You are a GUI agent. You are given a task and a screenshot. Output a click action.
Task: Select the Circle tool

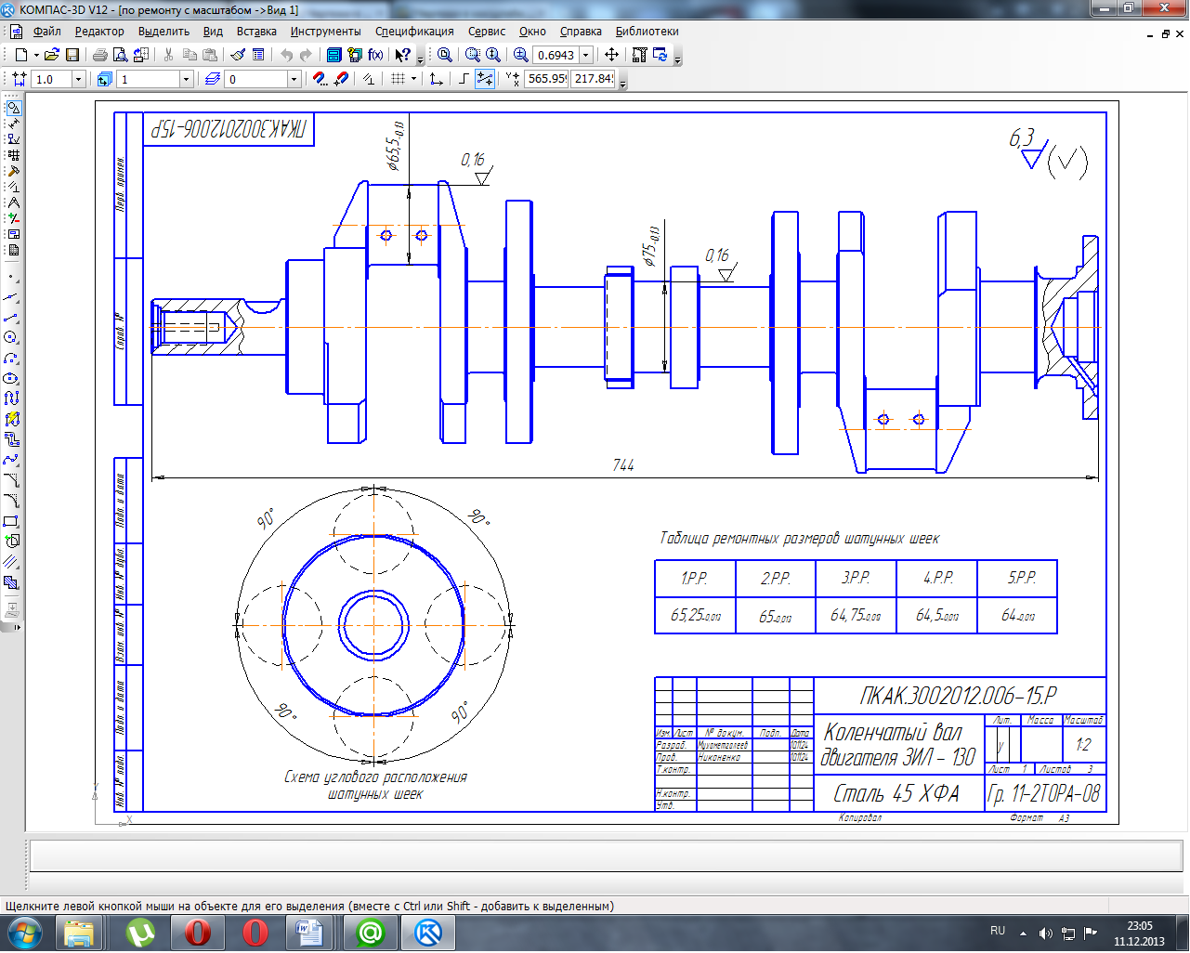11,338
